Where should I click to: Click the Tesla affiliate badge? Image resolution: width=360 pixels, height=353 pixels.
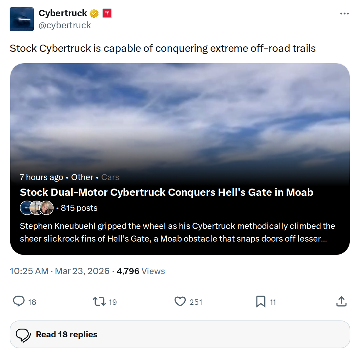107,13
